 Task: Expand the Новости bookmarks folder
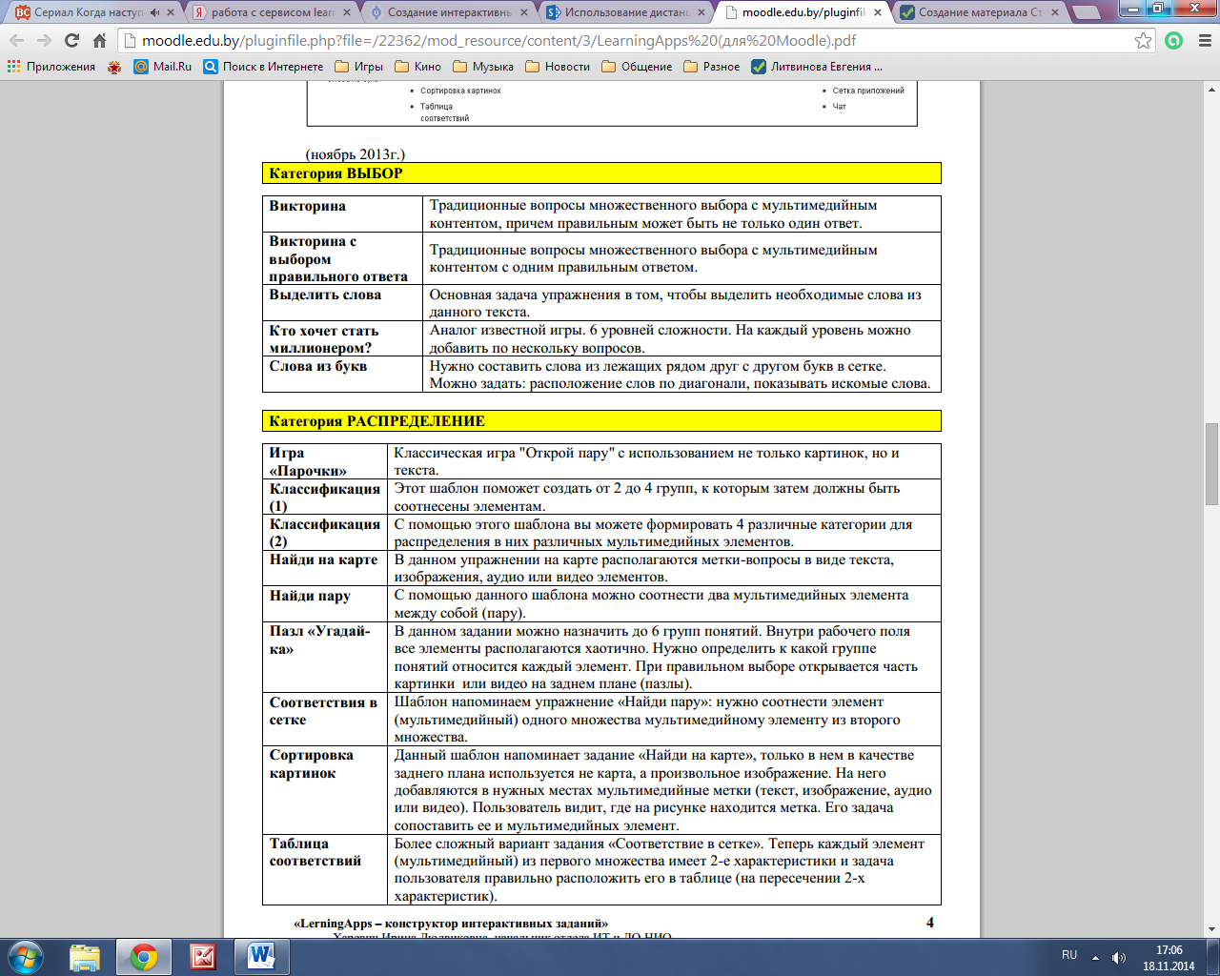pos(558,67)
